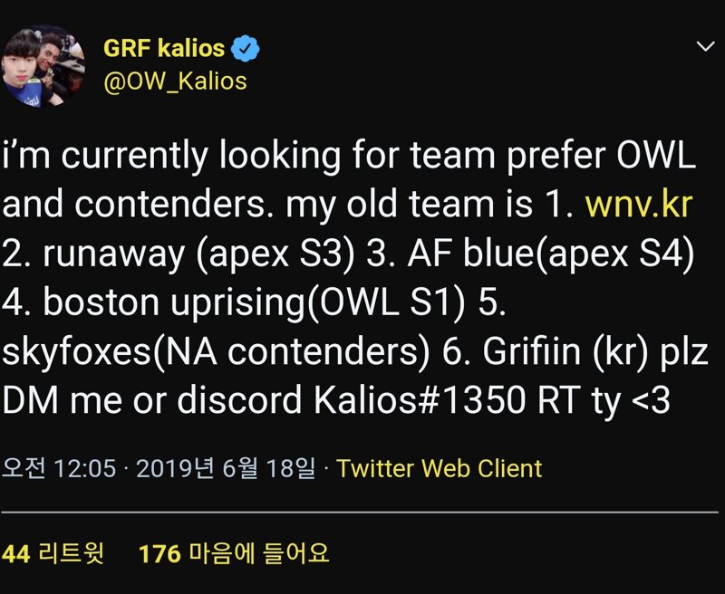Open the wnv.kr link
This screenshot has height=594, width=725.
tap(639, 204)
